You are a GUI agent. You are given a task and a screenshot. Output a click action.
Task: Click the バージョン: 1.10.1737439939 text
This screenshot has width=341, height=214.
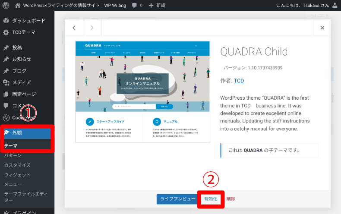pos(253,68)
